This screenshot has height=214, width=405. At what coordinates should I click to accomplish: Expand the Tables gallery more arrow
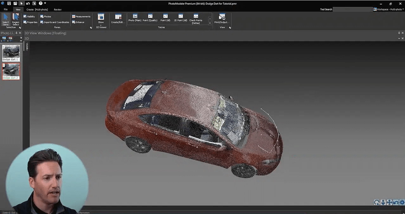pyautogui.click(x=210, y=23)
